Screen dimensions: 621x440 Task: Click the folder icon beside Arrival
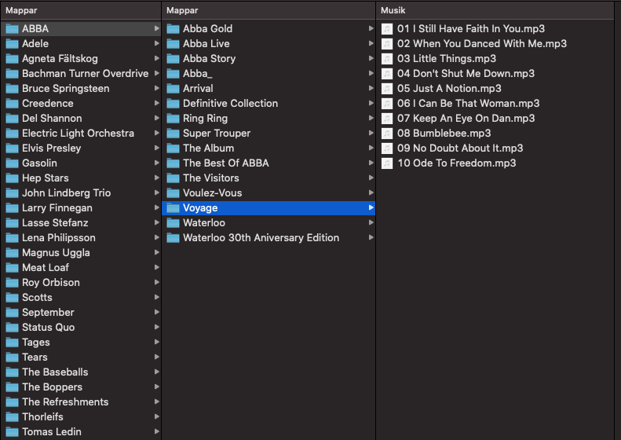[173, 89]
